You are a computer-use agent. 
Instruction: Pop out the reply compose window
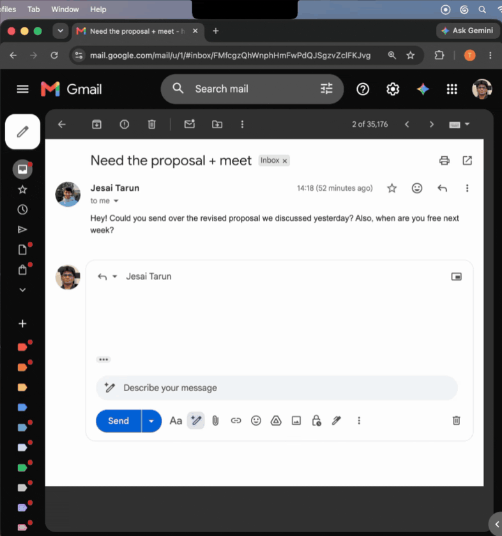(x=457, y=276)
